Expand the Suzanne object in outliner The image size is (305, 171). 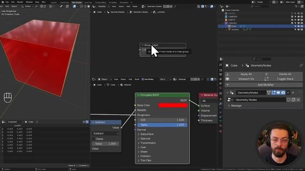[226, 29]
